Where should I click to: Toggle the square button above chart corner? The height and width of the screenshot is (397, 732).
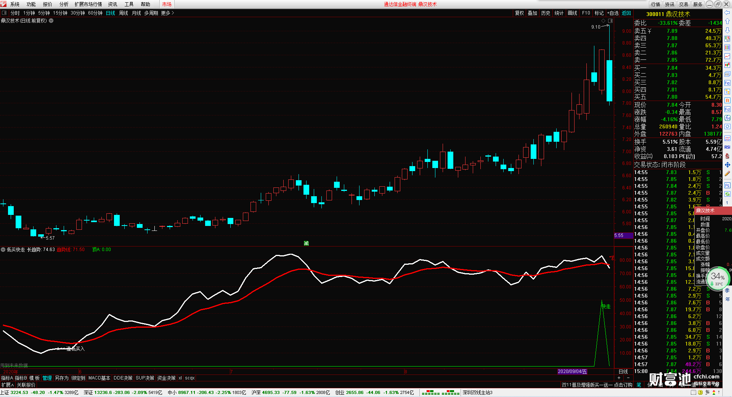pos(610,21)
